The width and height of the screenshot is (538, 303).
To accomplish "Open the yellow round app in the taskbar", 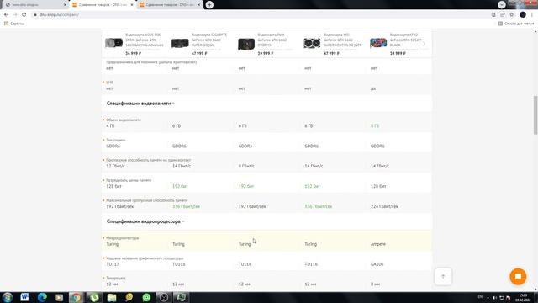I will pos(129,297).
